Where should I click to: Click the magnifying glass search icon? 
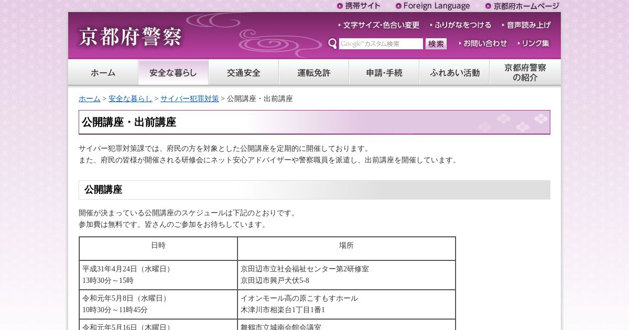coord(333,43)
